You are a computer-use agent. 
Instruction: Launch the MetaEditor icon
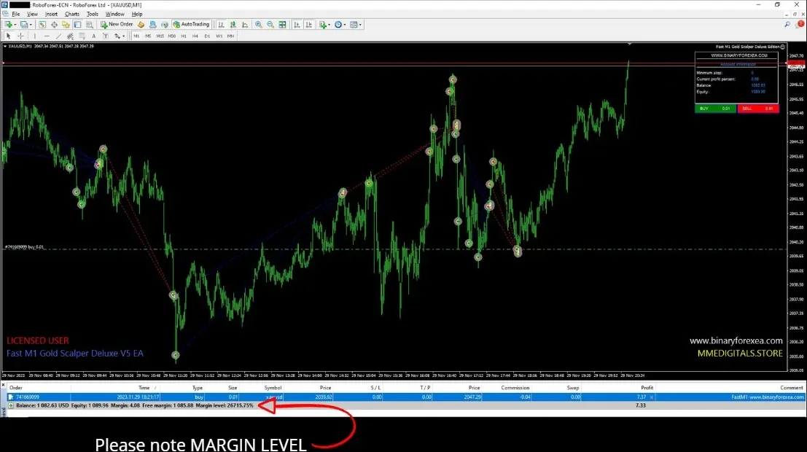(141, 24)
